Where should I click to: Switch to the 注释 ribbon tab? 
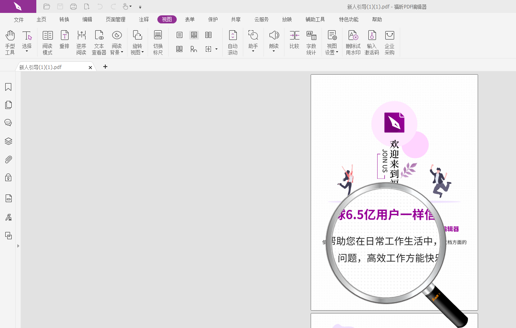tap(144, 19)
